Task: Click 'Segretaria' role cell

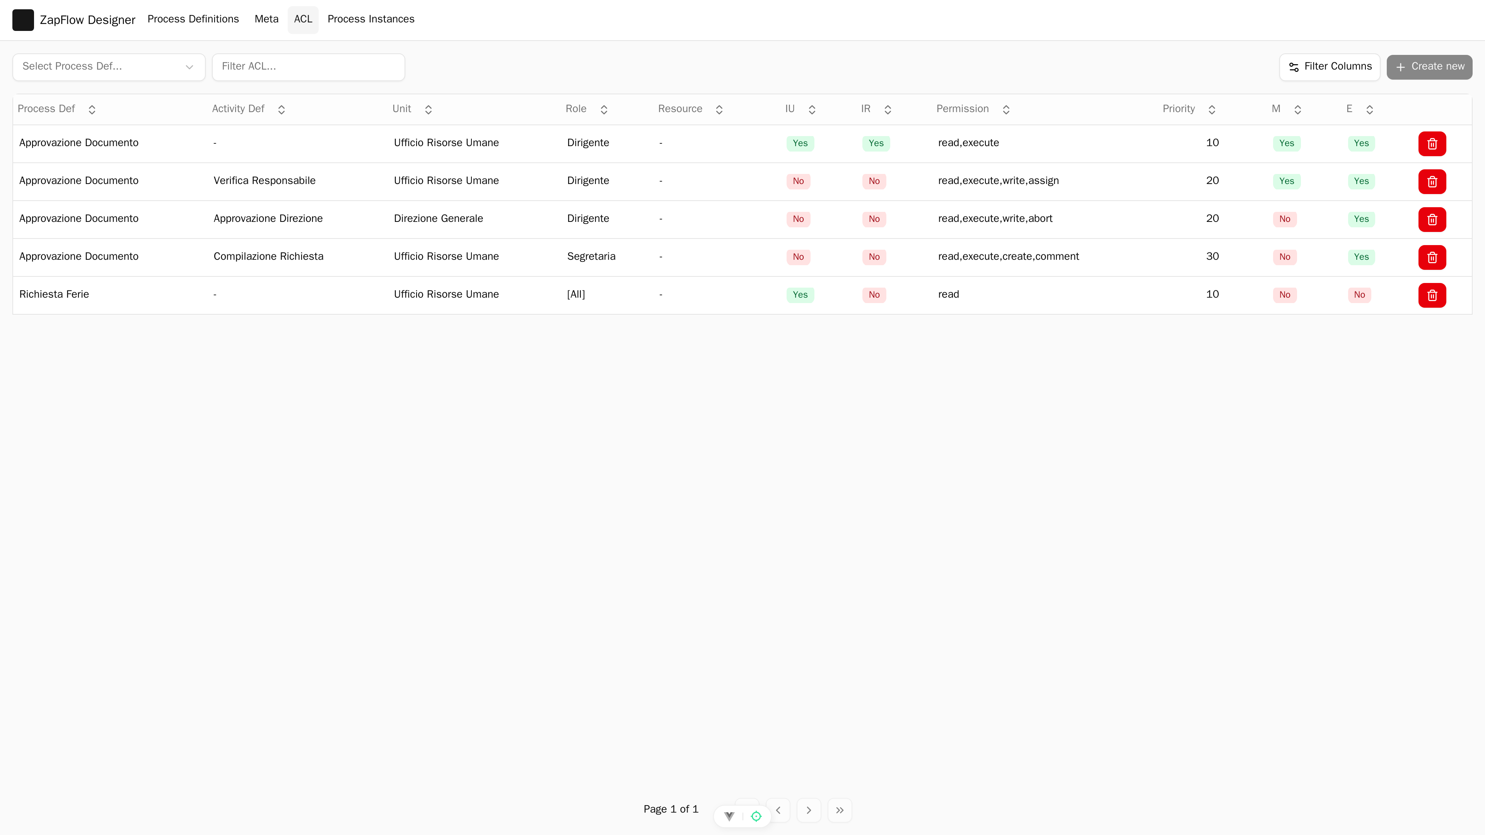Action: tap(591, 257)
